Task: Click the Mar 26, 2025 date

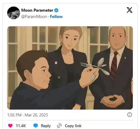Action: [x=36, y=115]
